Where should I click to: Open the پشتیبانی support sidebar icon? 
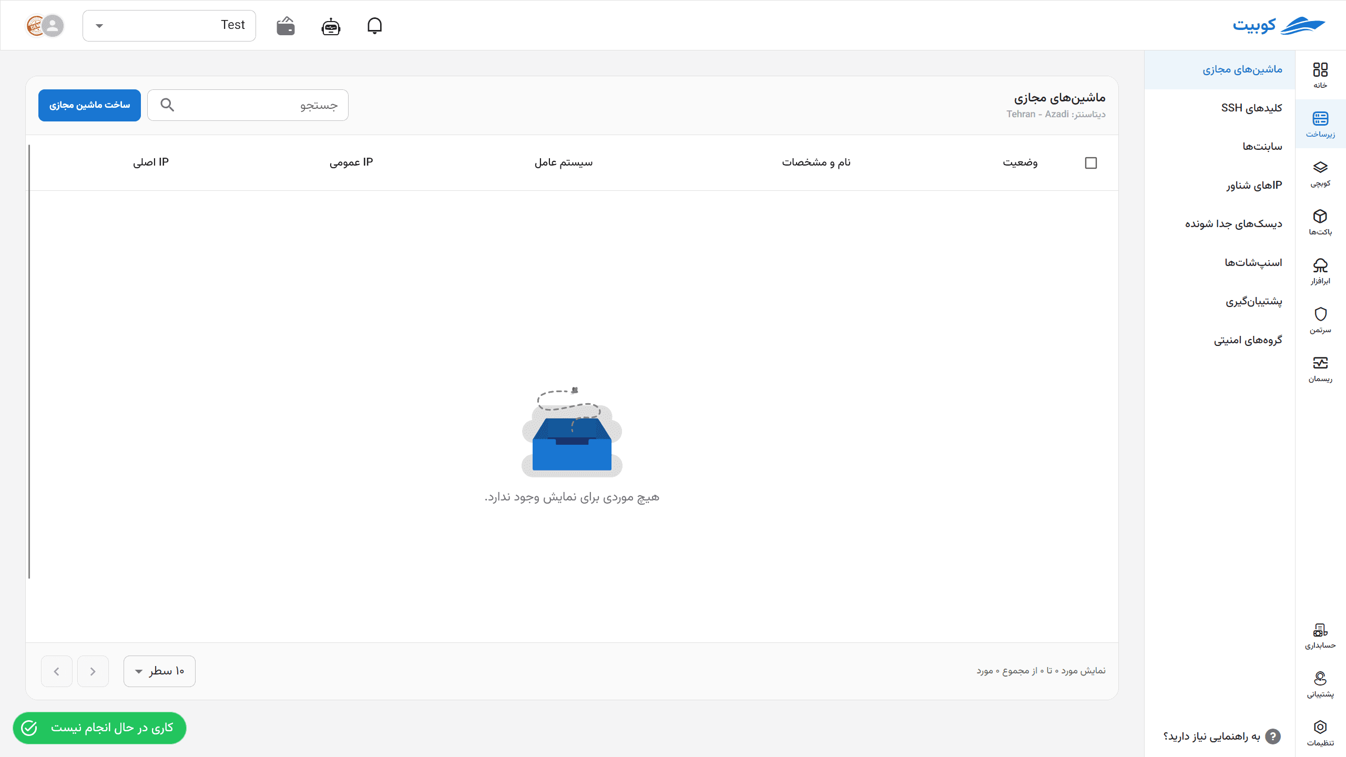[x=1320, y=684]
